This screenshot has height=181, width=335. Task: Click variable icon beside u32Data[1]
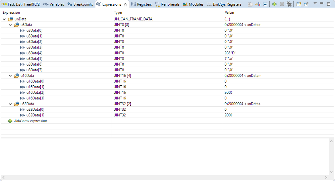[x=22, y=115]
